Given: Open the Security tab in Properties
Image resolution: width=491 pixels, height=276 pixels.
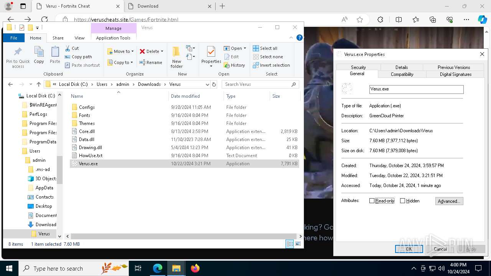Looking at the screenshot, I should (358, 67).
